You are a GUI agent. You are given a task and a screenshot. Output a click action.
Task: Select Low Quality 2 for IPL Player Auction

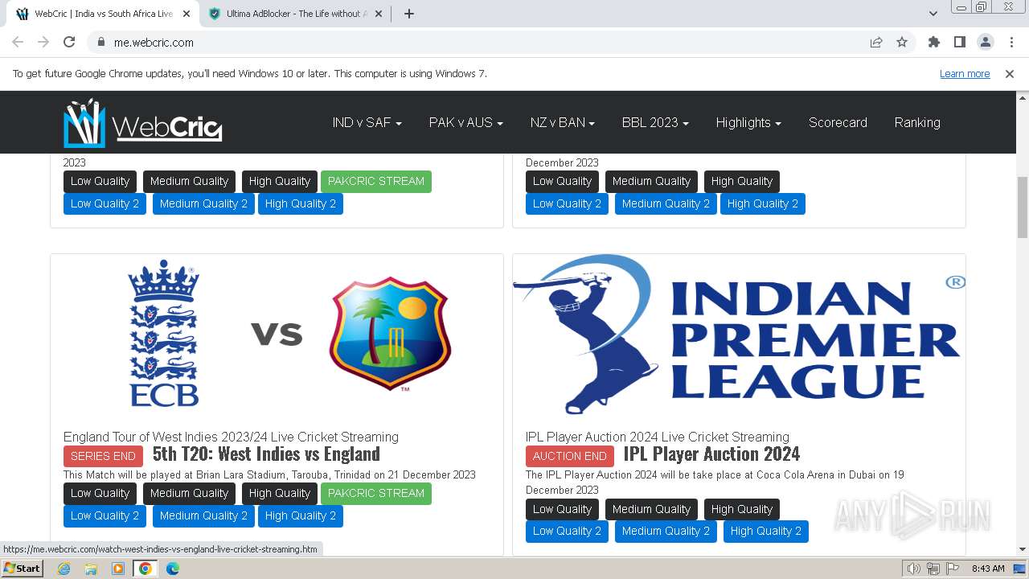pyautogui.click(x=567, y=532)
